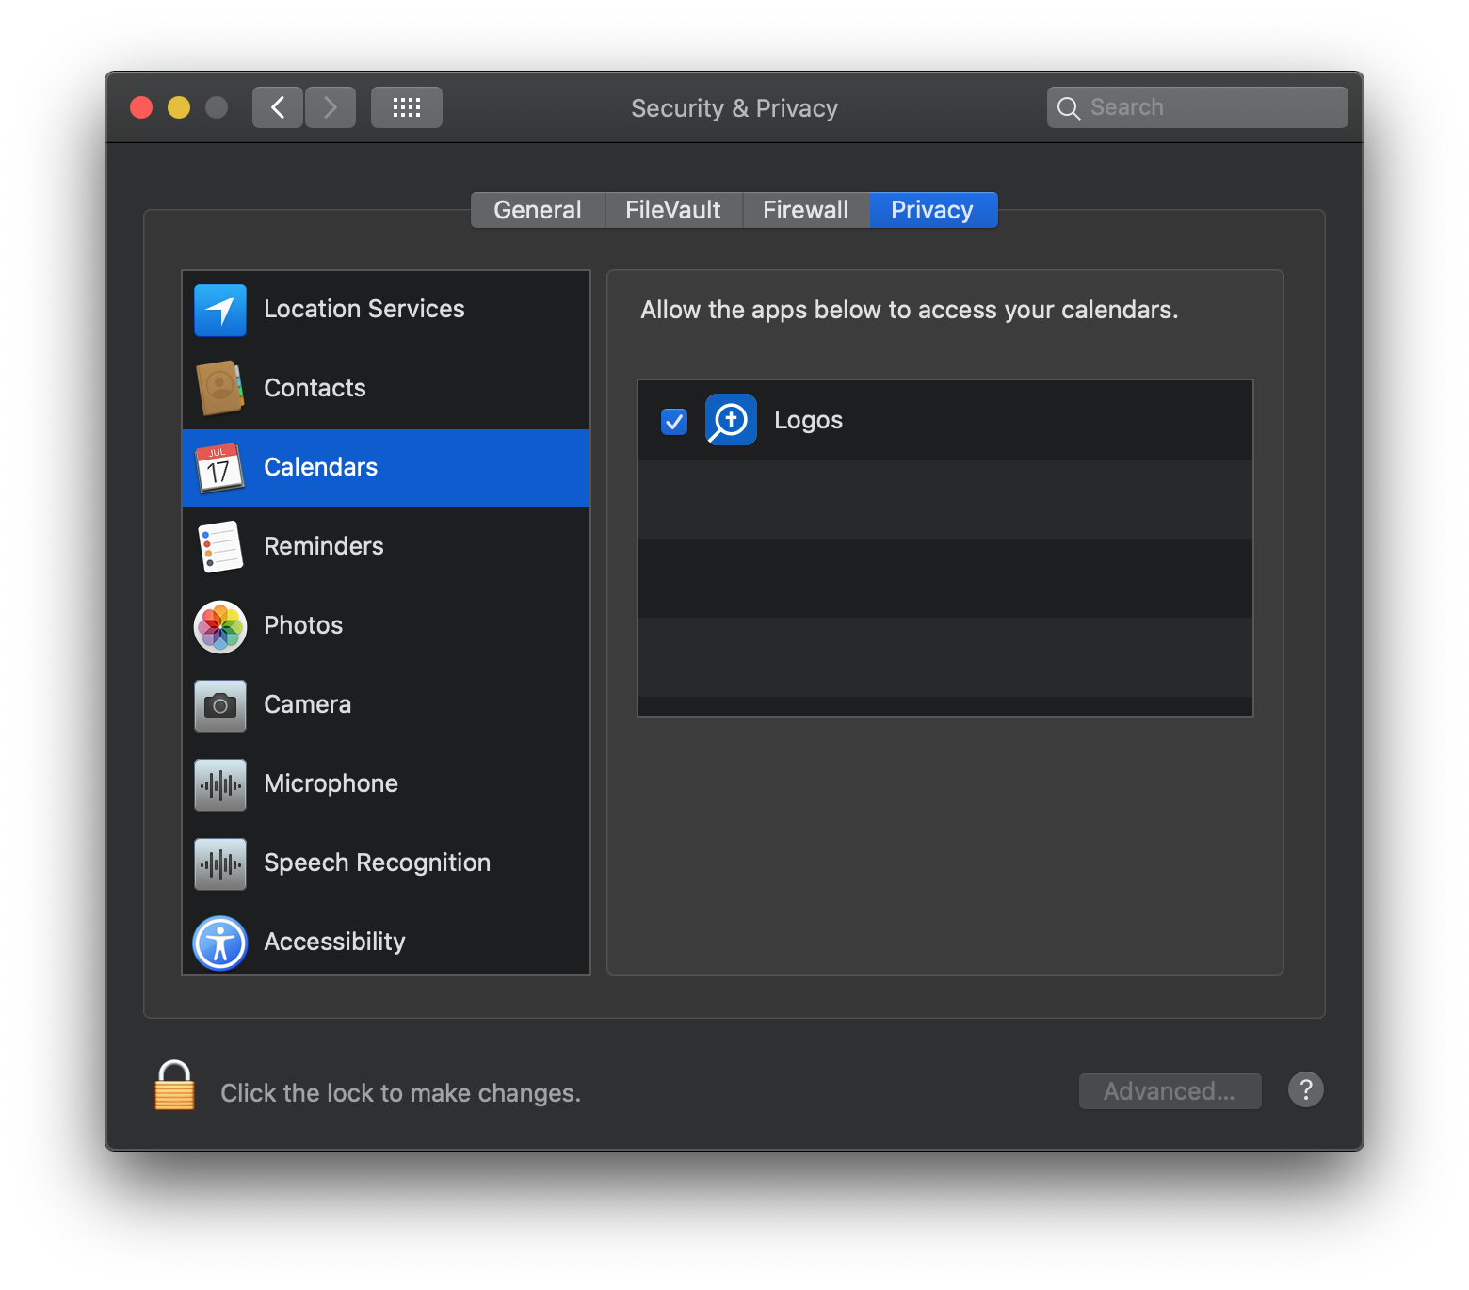1469x1290 pixels.
Task: Click the Microphone waveform icon
Action: click(220, 784)
